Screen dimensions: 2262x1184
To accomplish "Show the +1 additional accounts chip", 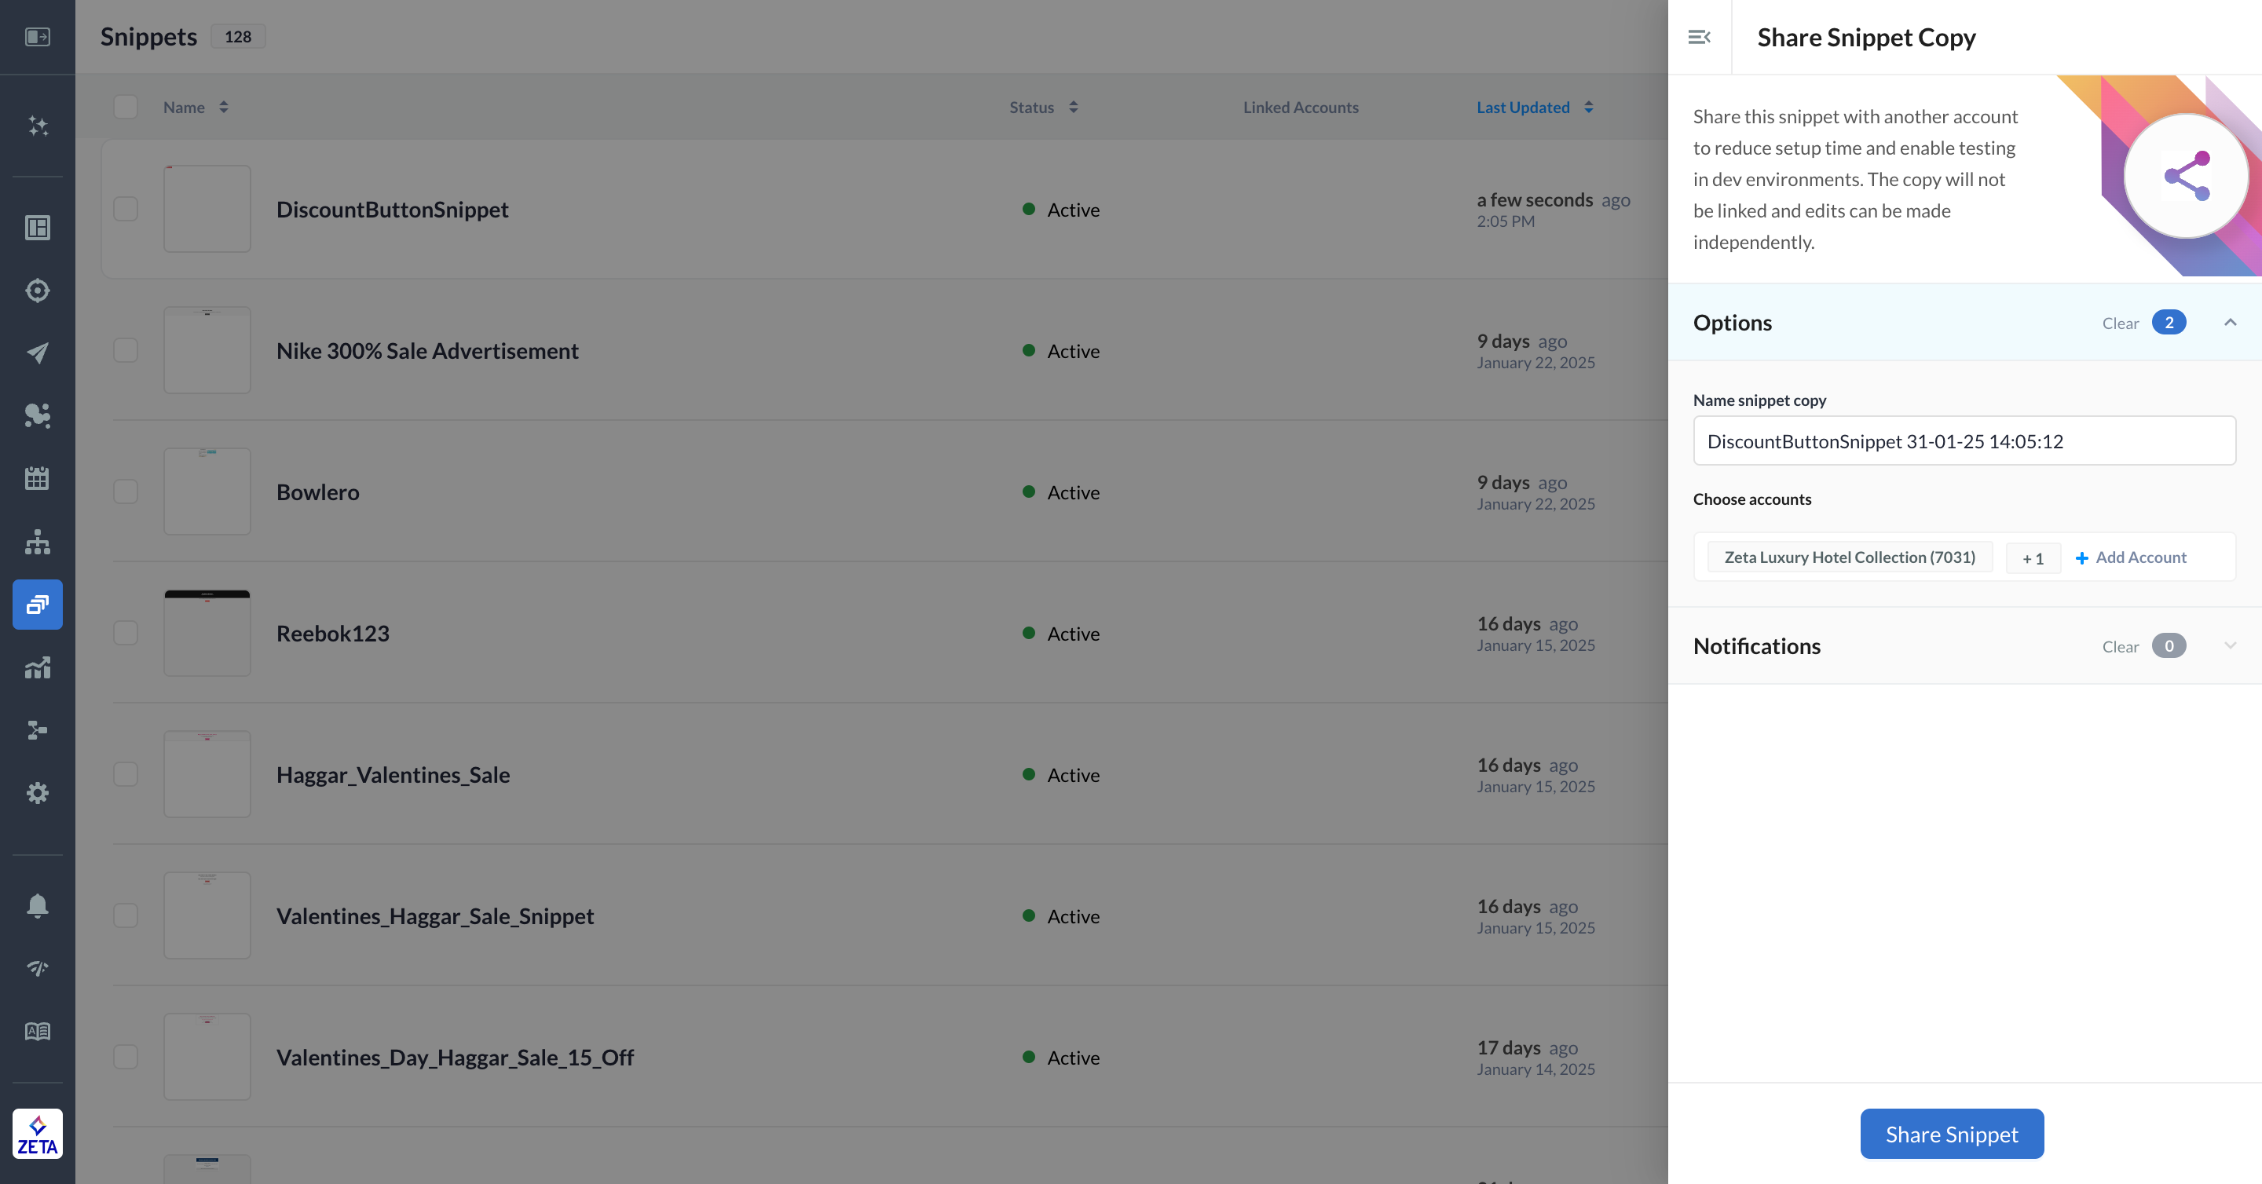I will click(2033, 558).
